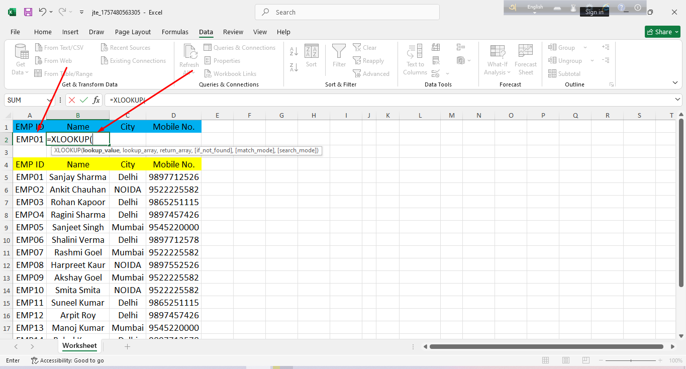This screenshot has height=369, width=686.
Task: Collapse the ribbon with the chevron
Action: pos(675,82)
